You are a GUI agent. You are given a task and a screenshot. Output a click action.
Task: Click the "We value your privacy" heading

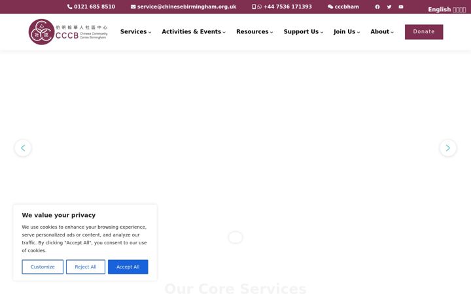tap(59, 215)
